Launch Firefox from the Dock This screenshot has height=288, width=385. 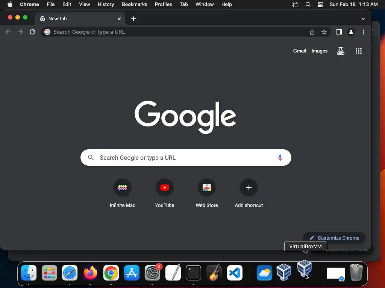tap(90, 273)
